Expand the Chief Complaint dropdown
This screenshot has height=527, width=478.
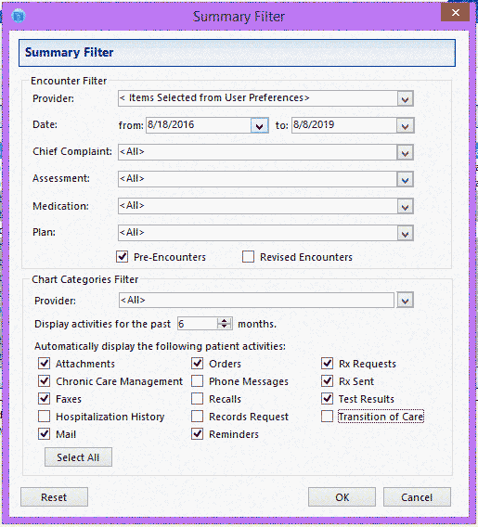tap(405, 152)
